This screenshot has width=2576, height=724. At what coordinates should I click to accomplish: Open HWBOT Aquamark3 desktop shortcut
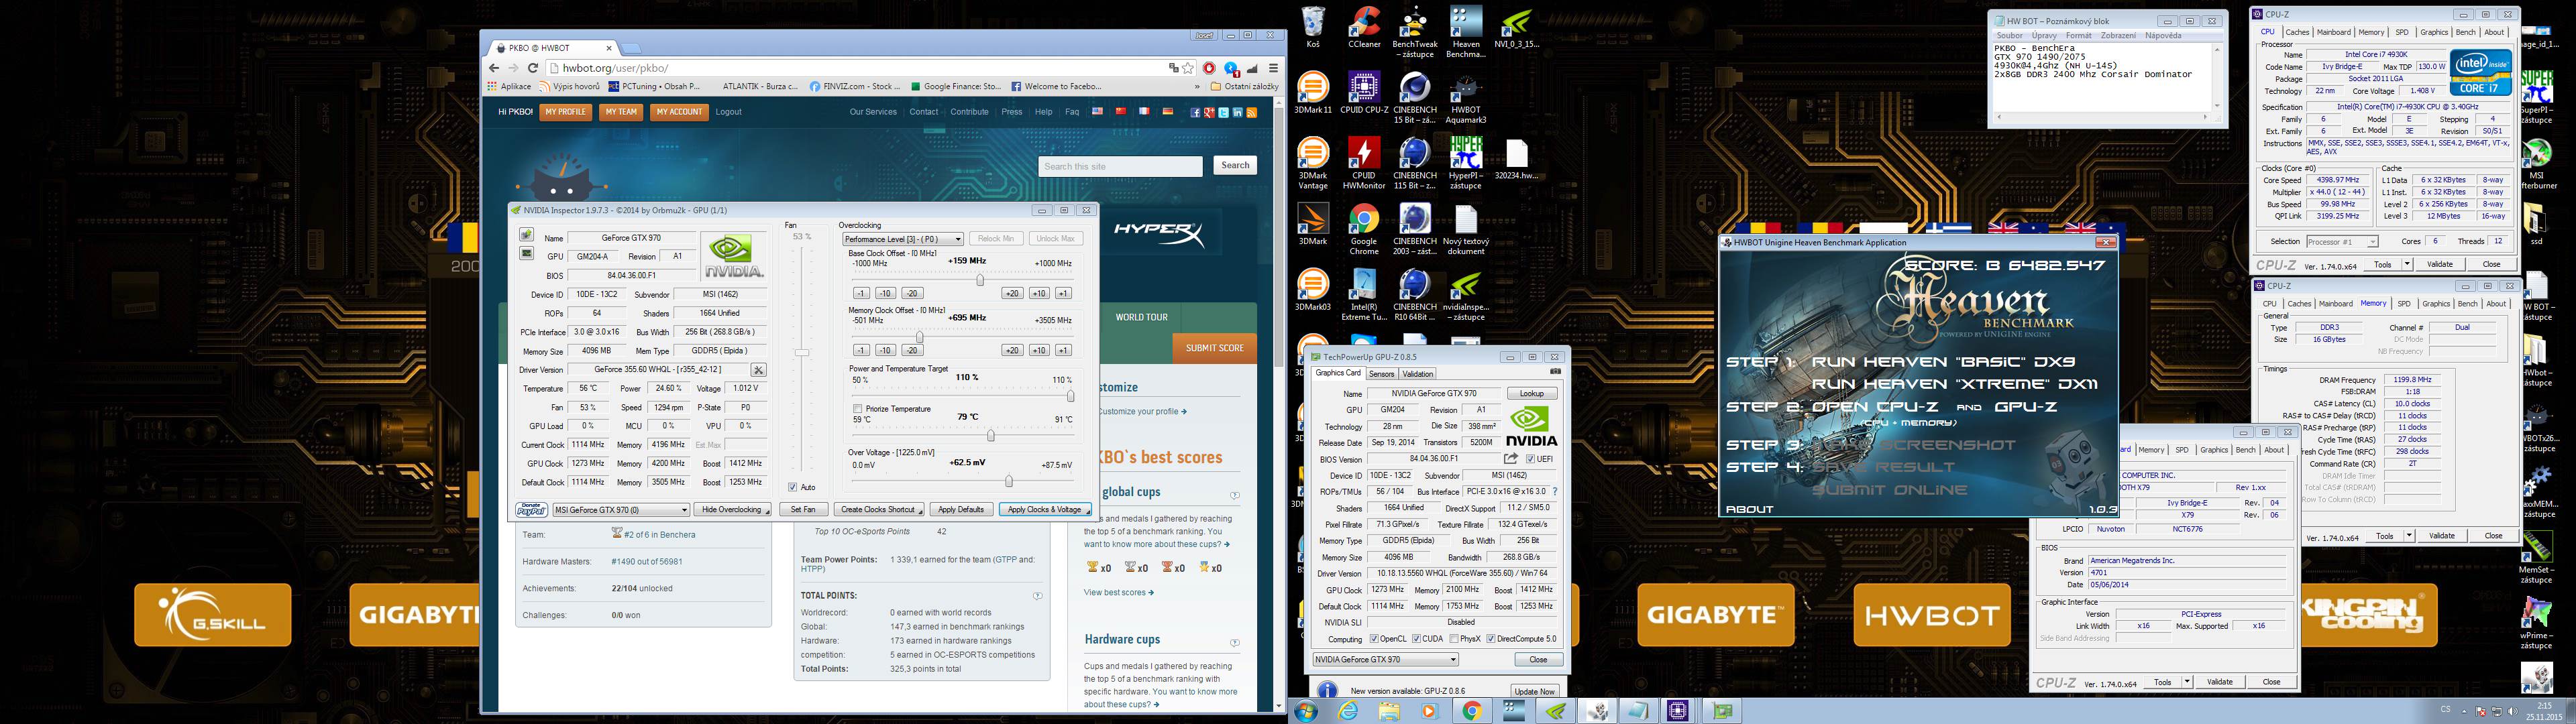click(x=1465, y=99)
